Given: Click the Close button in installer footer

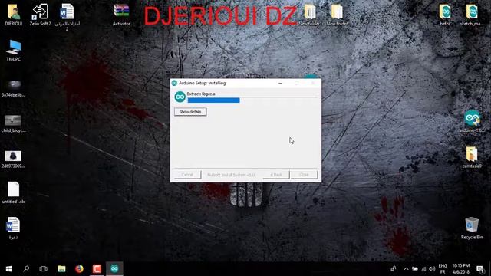Looking at the screenshot, I should 304,175.
